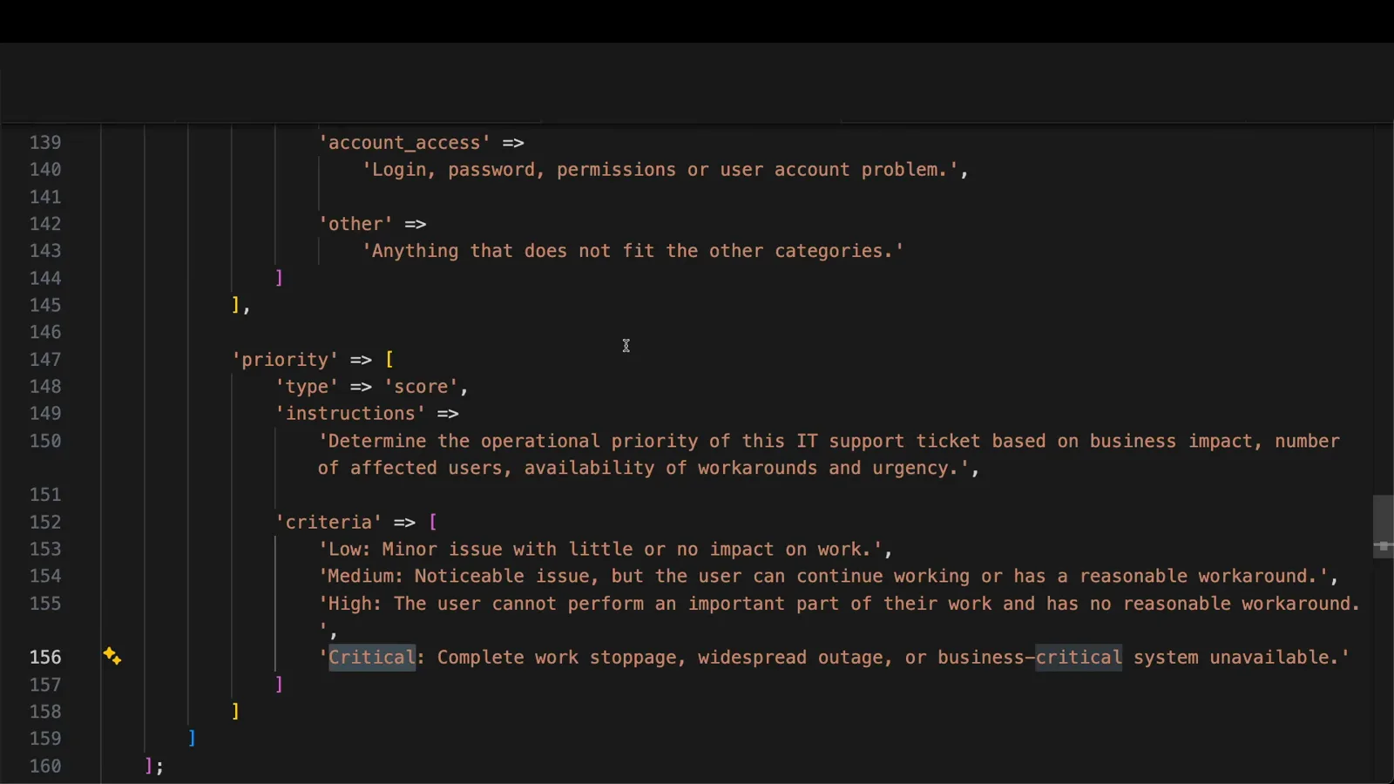Click the highlighted 'critical' in business-critical
1394x784 pixels.
[1079, 658]
